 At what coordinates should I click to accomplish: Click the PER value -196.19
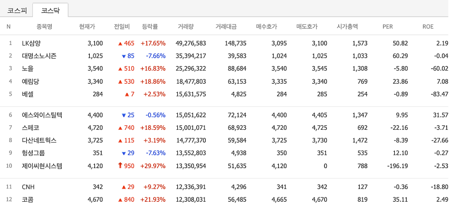point(398,166)
